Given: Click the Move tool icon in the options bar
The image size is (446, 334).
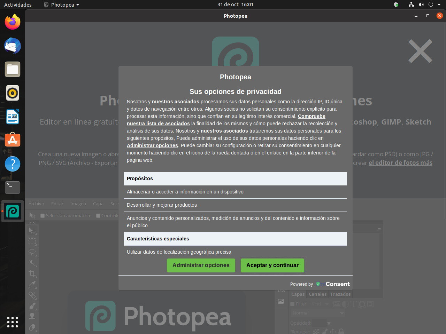Looking at the screenshot, I should coord(33,215).
